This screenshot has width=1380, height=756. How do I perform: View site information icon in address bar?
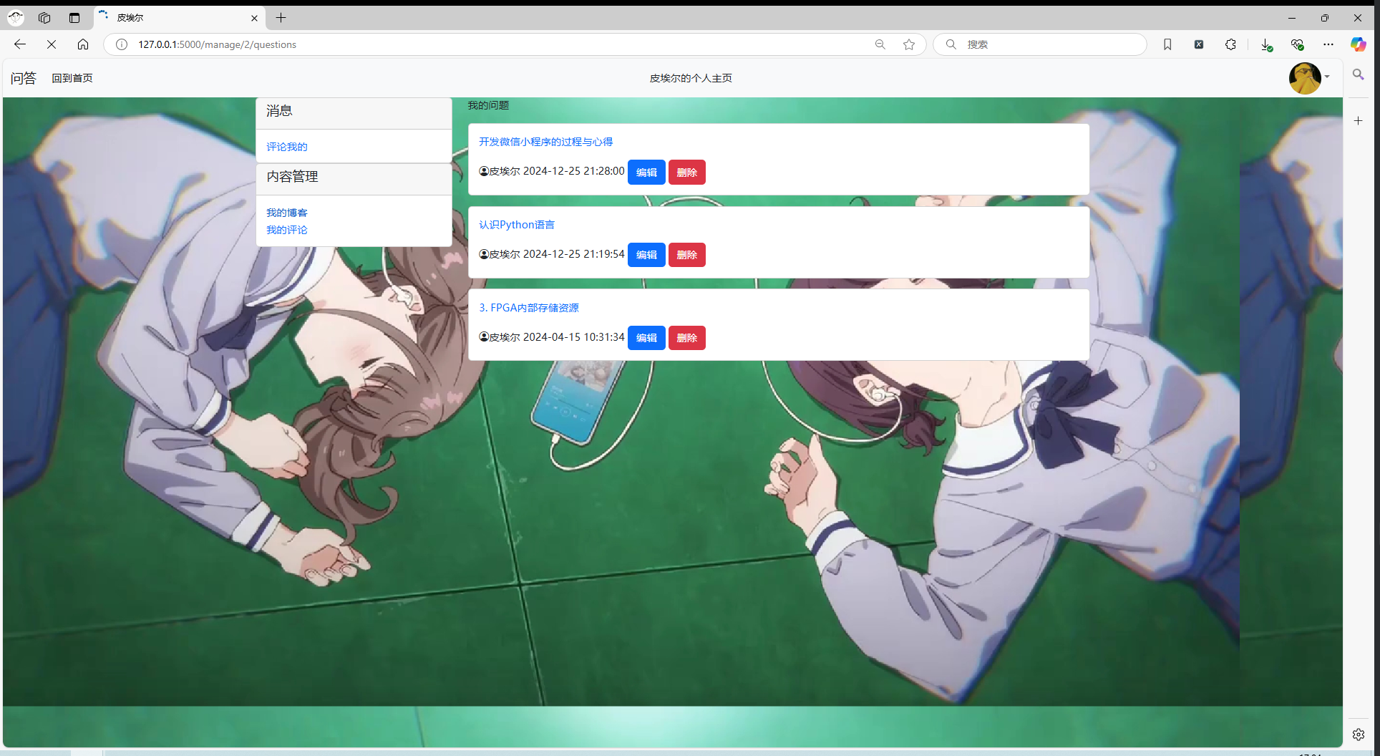pos(122,44)
